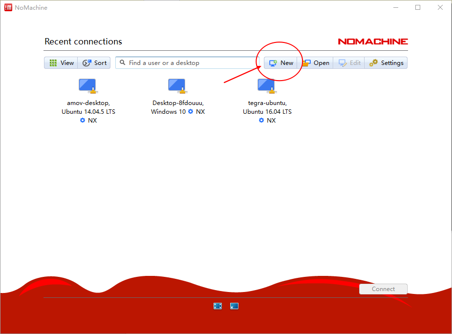This screenshot has height=334, width=452.
Task: Select the amov-desktop computer icon
Action: pyautogui.click(x=88, y=86)
